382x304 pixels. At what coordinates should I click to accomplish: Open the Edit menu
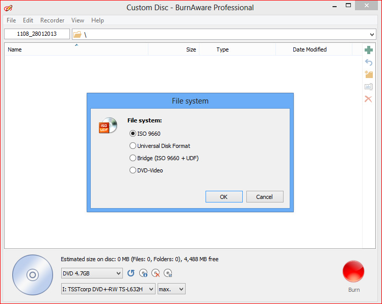(28, 20)
